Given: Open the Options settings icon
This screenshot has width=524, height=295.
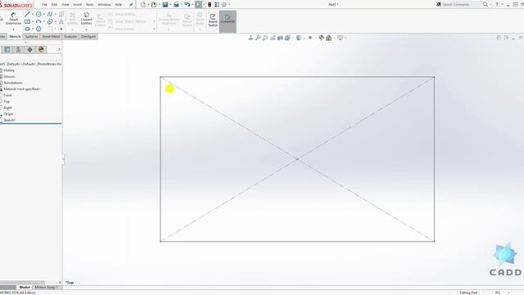Looking at the screenshot, I should [224, 4].
